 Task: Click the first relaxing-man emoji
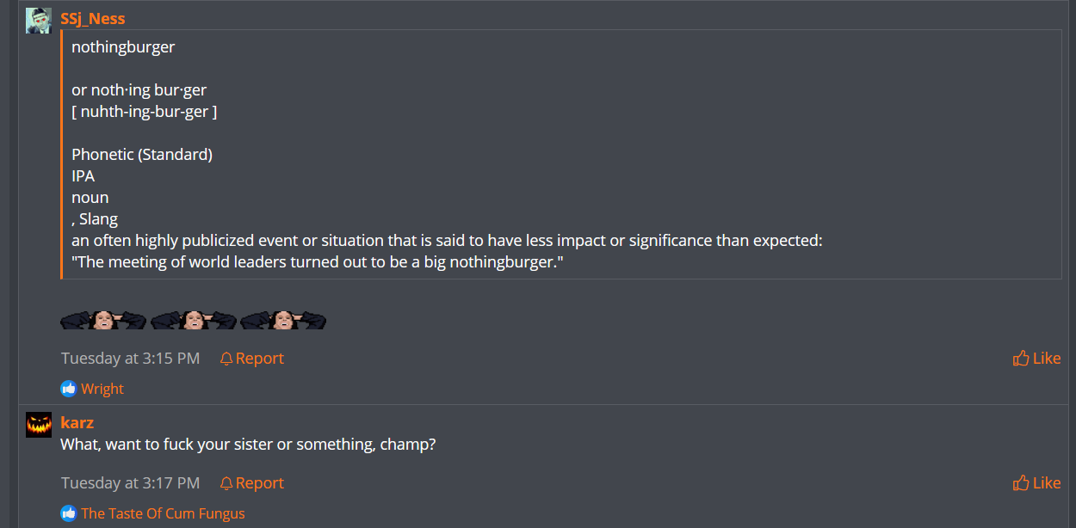(x=103, y=320)
